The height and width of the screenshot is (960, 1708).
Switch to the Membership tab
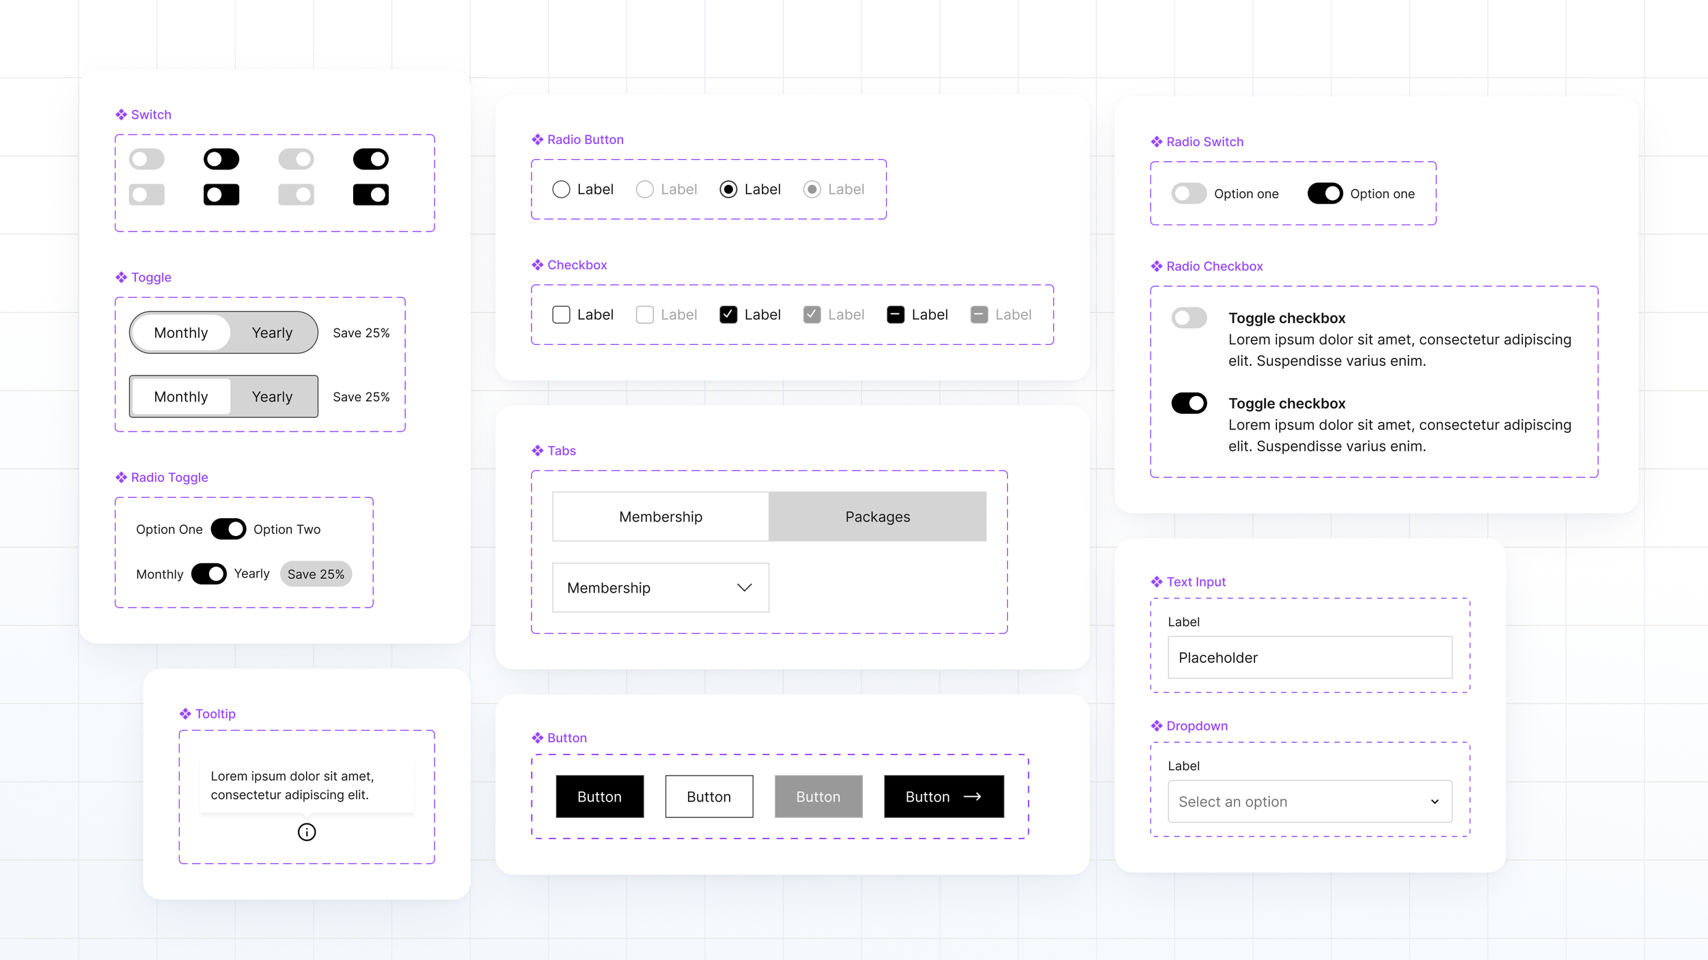tap(661, 517)
